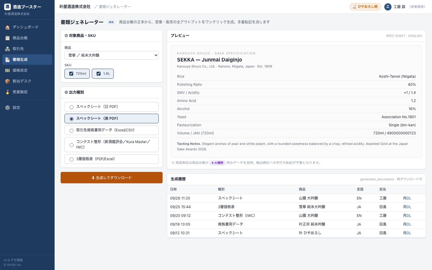
Task: Click the ひやおろし期 season badge
Action: click(365, 7)
